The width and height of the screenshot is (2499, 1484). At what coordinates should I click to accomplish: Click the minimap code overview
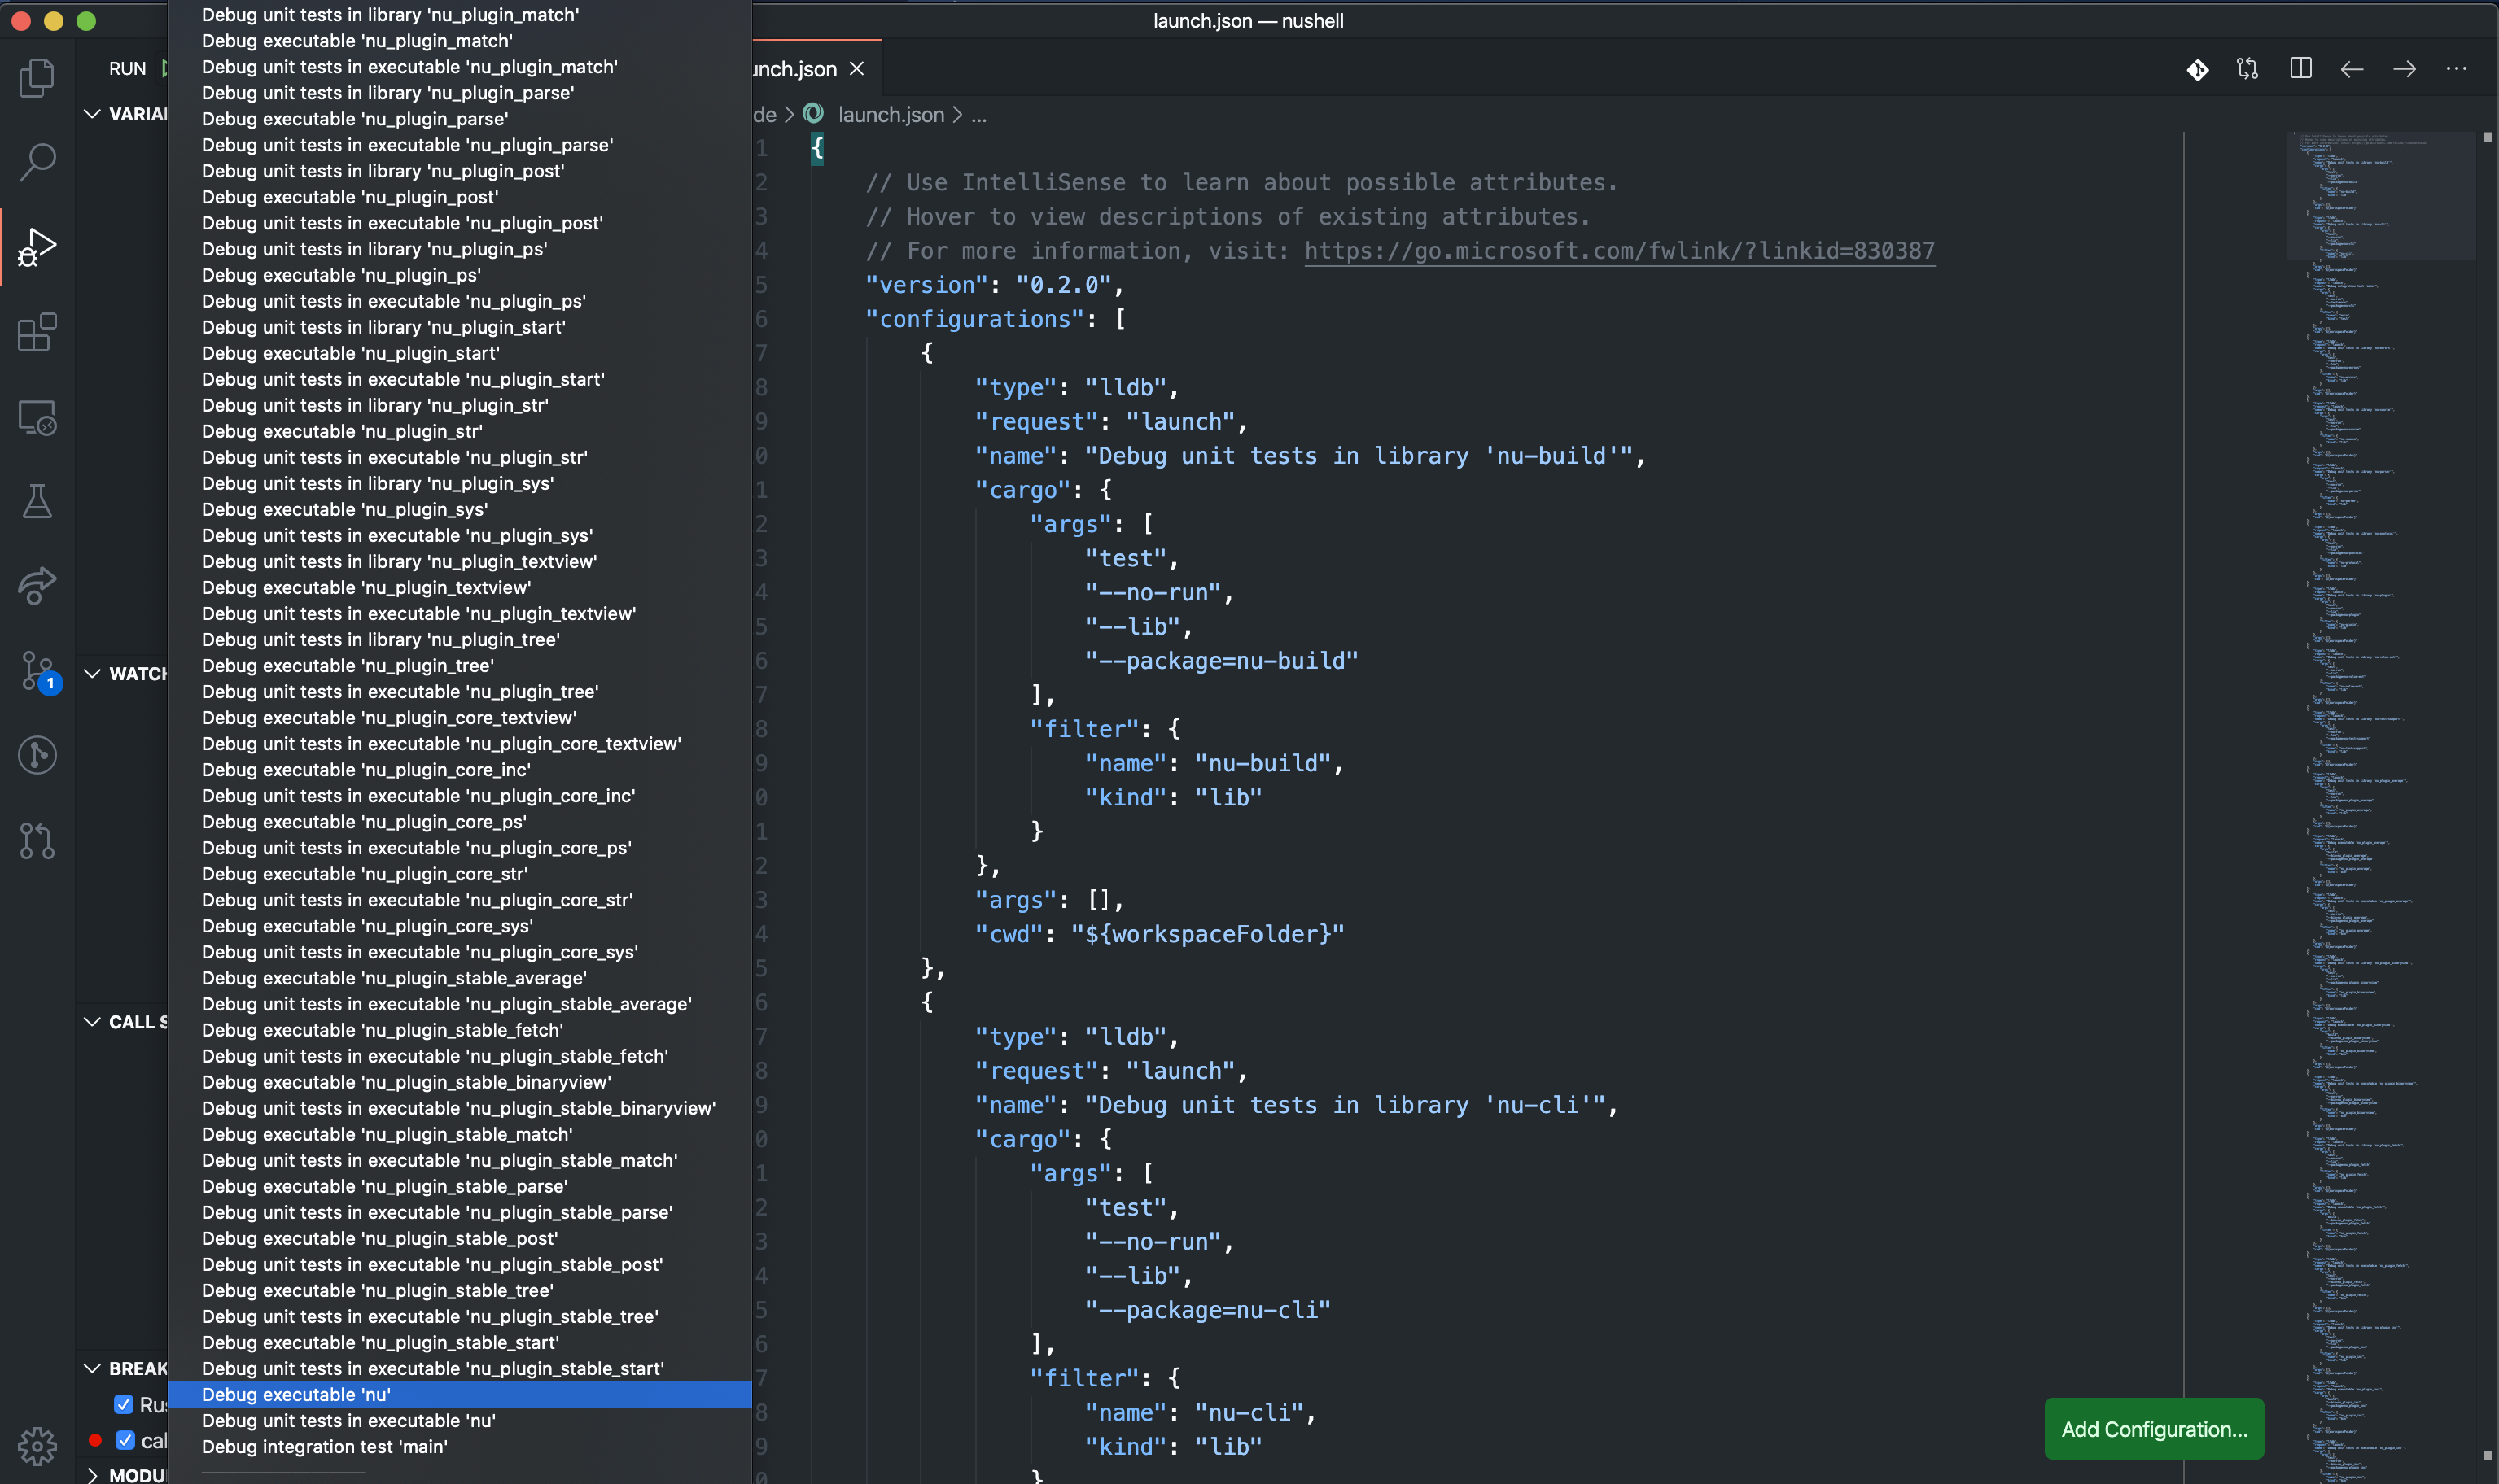tap(2383, 806)
